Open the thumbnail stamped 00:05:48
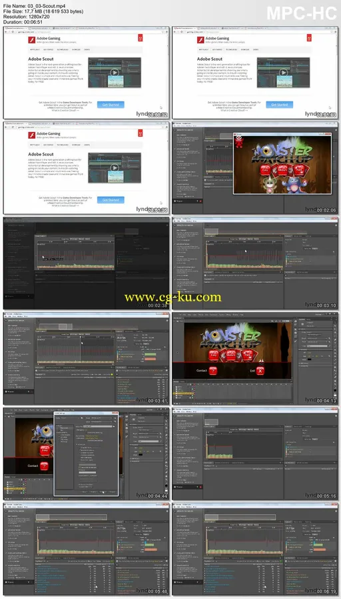341x599 pixels. [x=86, y=549]
